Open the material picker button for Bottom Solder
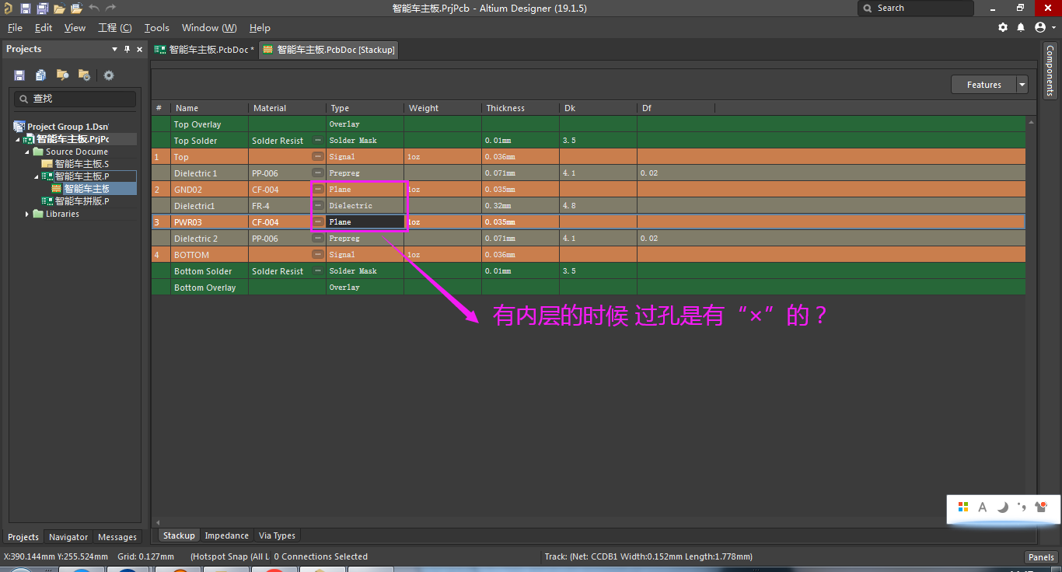 pyautogui.click(x=318, y=271)
